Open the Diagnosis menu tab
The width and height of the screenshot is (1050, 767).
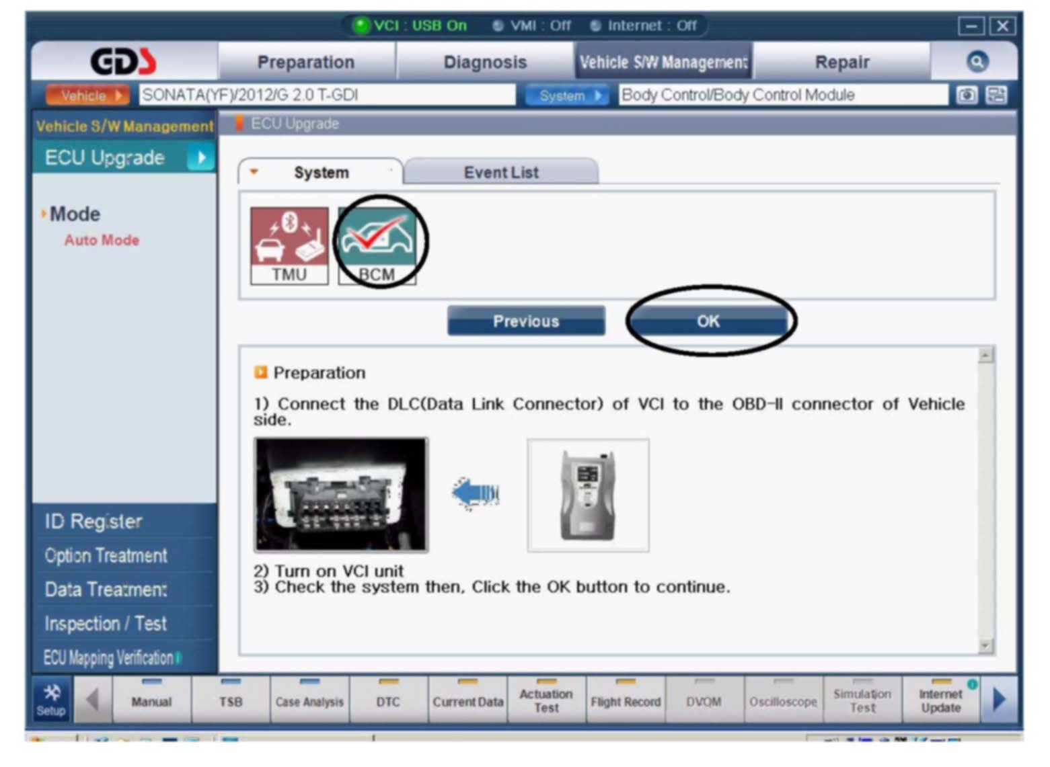point(485,63)
